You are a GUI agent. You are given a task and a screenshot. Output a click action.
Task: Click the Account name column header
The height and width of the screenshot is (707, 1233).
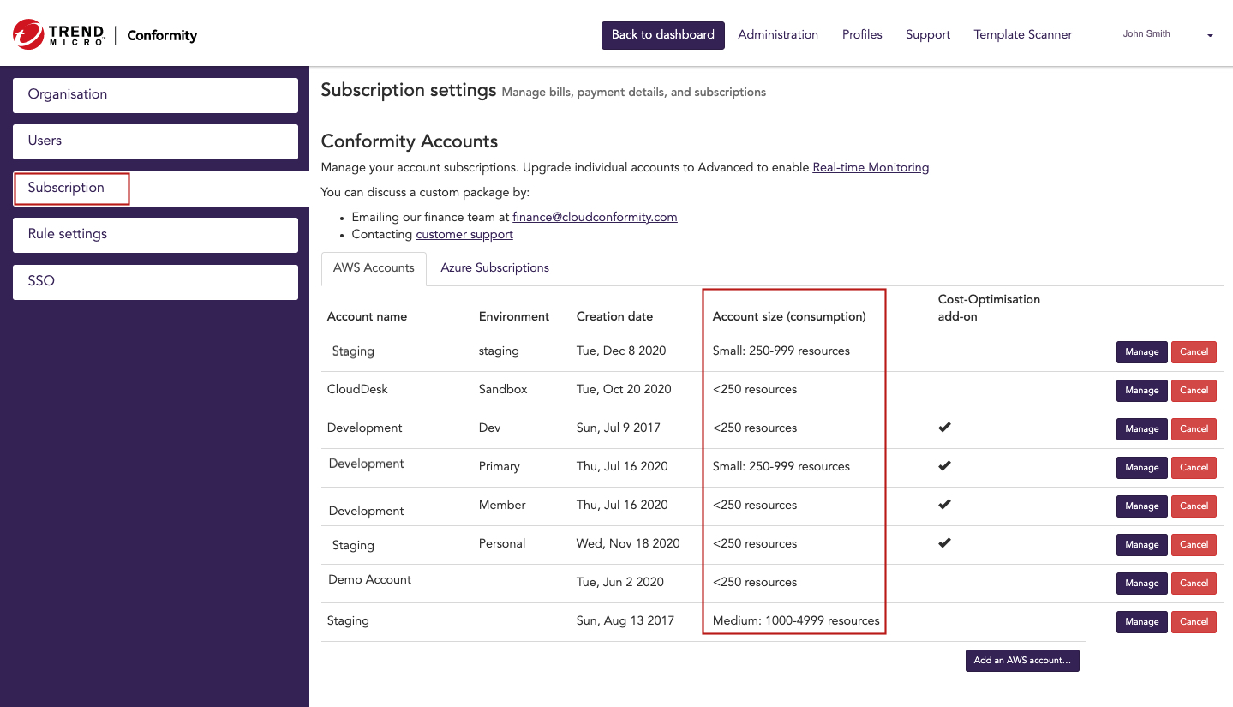coord(367,317)
